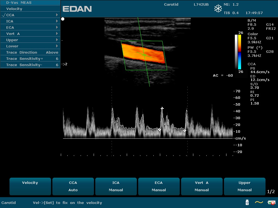Click the battery status icon
The width and height of the screenshot is (278, 208).
pyautogui.click(x=271, y=202)
